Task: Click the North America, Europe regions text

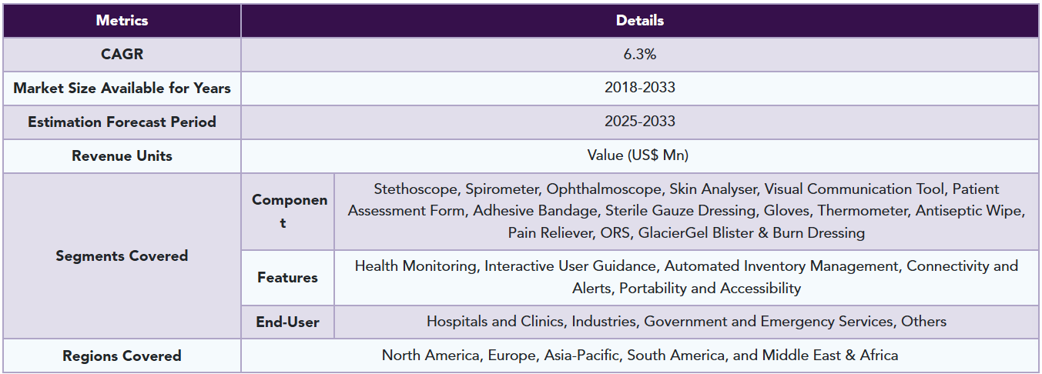Action: click(x=639, y=356)
